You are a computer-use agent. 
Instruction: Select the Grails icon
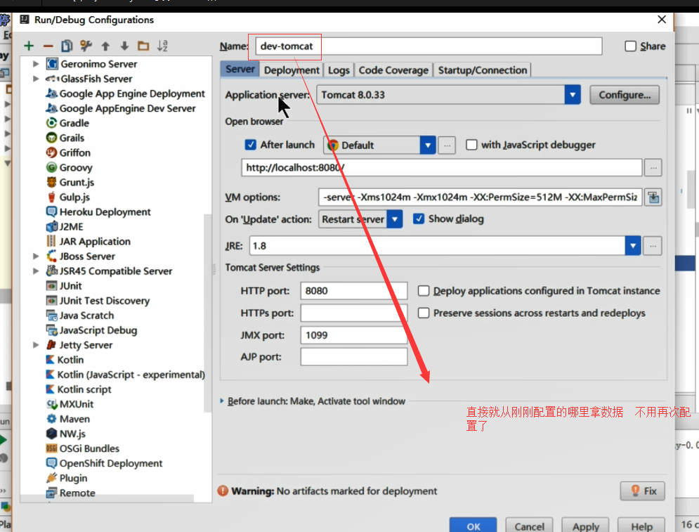coord(52,137)
